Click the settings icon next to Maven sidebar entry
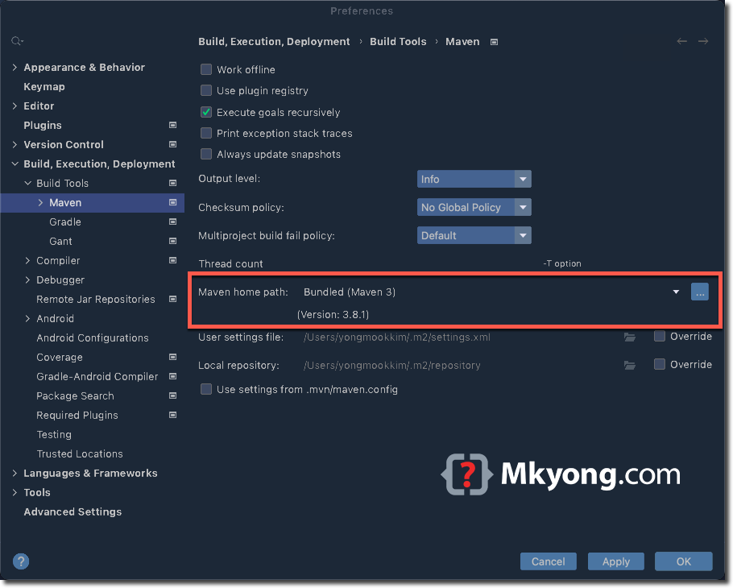The image size is (733, 588). pos(172,202)
